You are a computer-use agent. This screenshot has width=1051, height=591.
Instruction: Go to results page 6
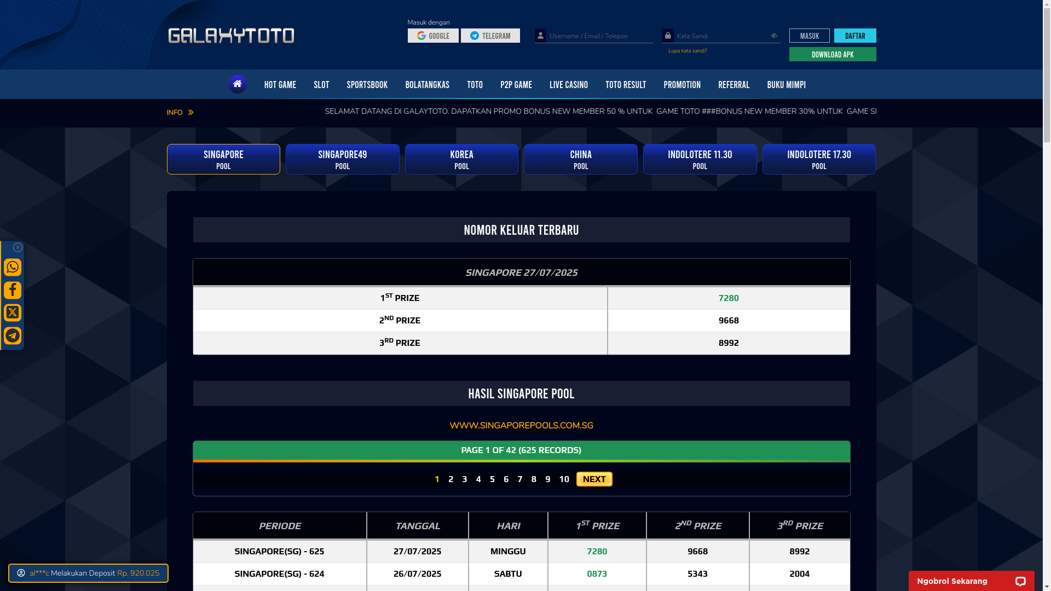[x=506, y=479]
